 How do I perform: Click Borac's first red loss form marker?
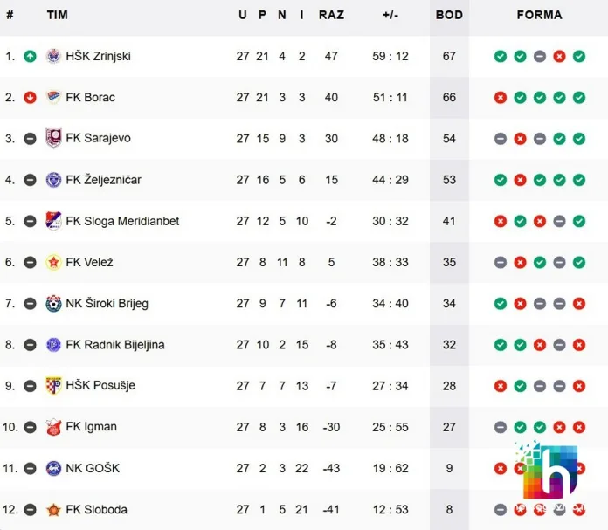(501, 98)
